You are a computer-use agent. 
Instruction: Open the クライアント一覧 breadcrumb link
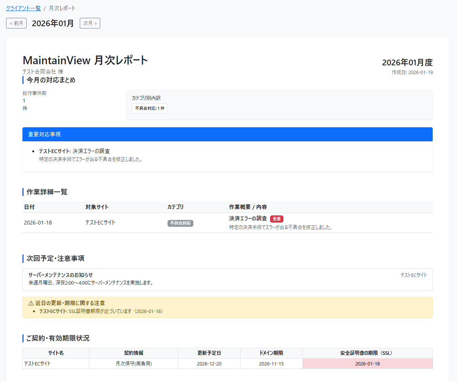tap(23, 8)
